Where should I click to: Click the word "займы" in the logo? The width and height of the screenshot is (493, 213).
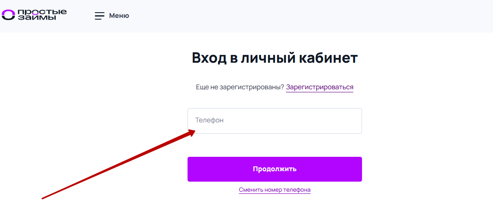[37, 17]
